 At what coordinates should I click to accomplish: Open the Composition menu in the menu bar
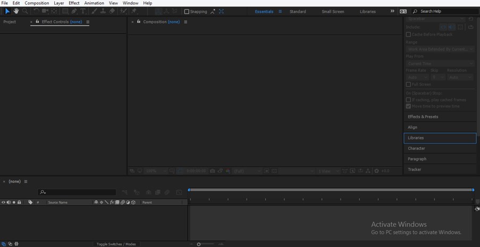click(37, 3)
